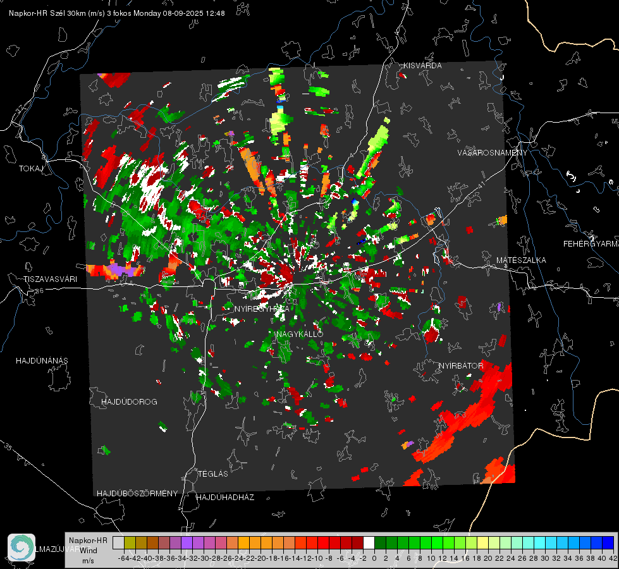Click the NAGYKÁLLÓ city label

(300, 334)
